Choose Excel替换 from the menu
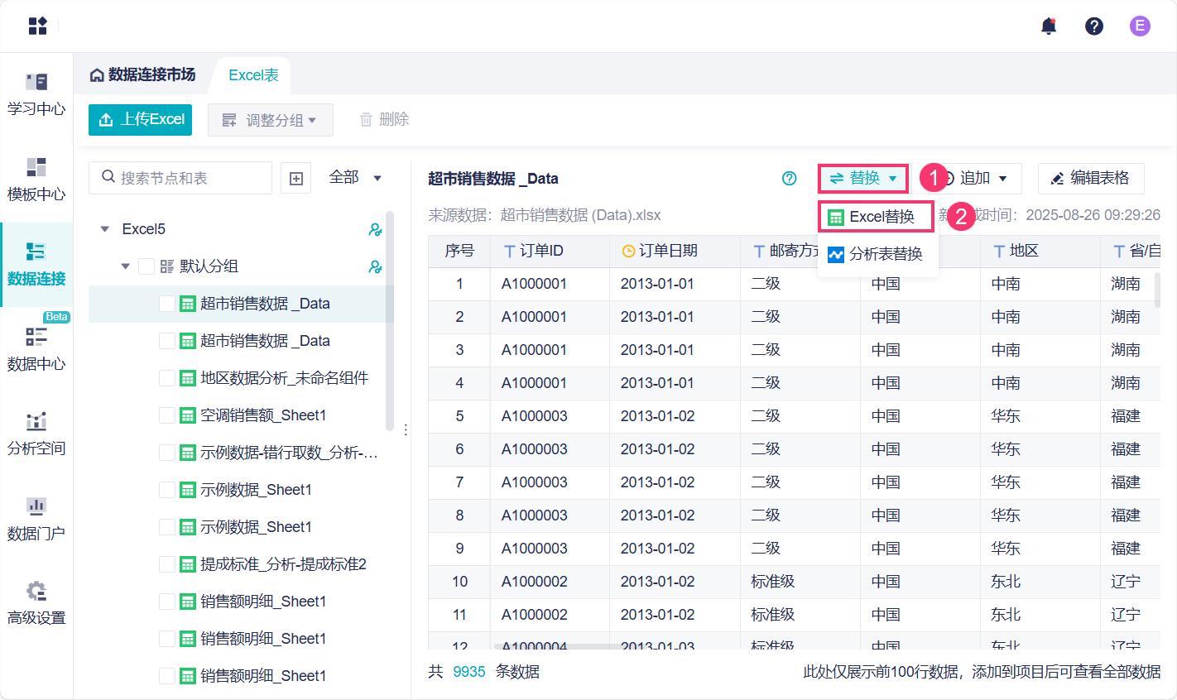This screenshot has height=700, width=1177. (x=876, y=217)
